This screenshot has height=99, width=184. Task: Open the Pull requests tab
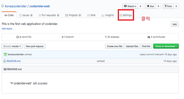pos(49,15)
